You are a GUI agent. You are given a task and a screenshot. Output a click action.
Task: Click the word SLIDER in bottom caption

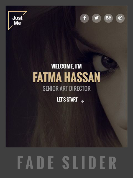coord(89,163)
